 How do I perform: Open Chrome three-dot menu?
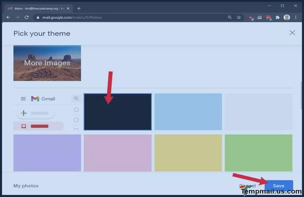click(296, 17)
